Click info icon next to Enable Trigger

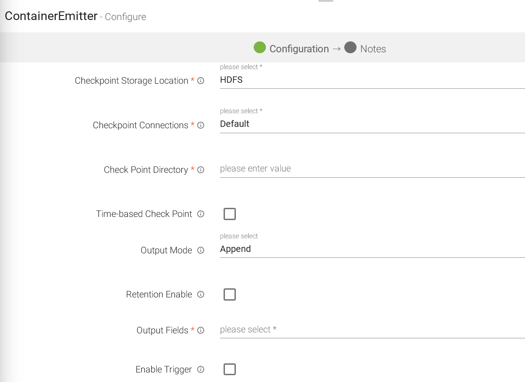[x=201, y=370]
